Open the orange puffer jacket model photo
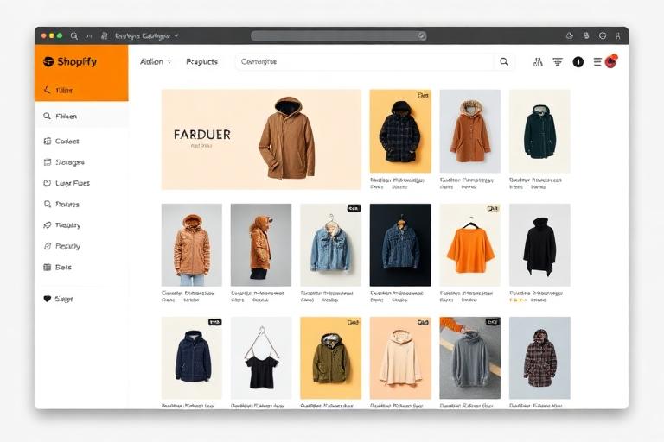Viewport: 664px width, 442px height. [x=191, y=245]
